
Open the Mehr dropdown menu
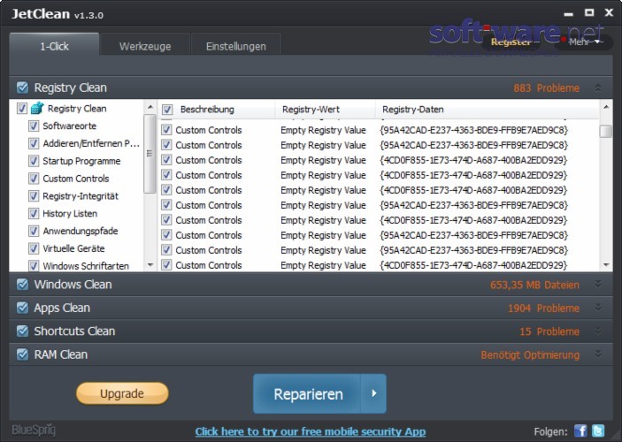584,42
